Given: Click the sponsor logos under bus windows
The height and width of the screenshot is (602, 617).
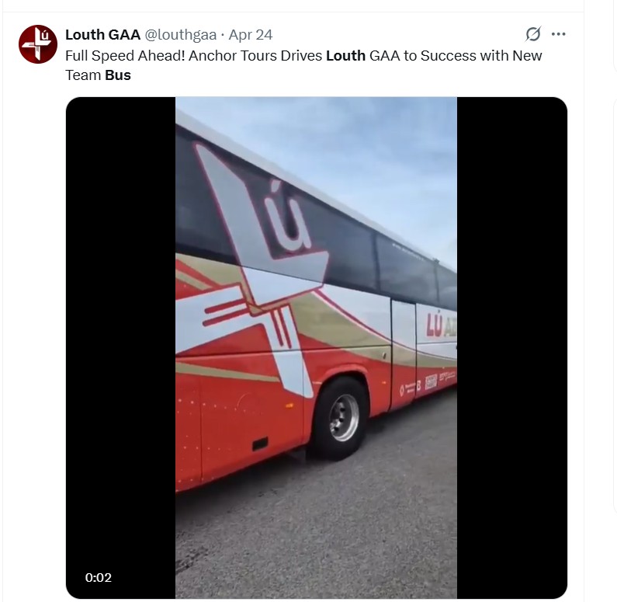Looking at the screenshot, I should pyautogui.click(x=428, y=383).
